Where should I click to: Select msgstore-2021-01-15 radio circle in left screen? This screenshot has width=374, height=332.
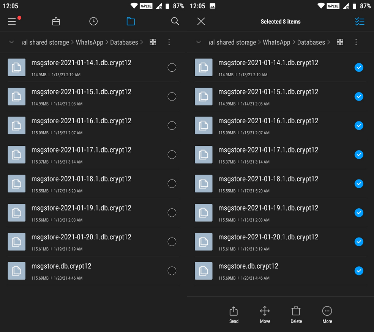(172, 96)
